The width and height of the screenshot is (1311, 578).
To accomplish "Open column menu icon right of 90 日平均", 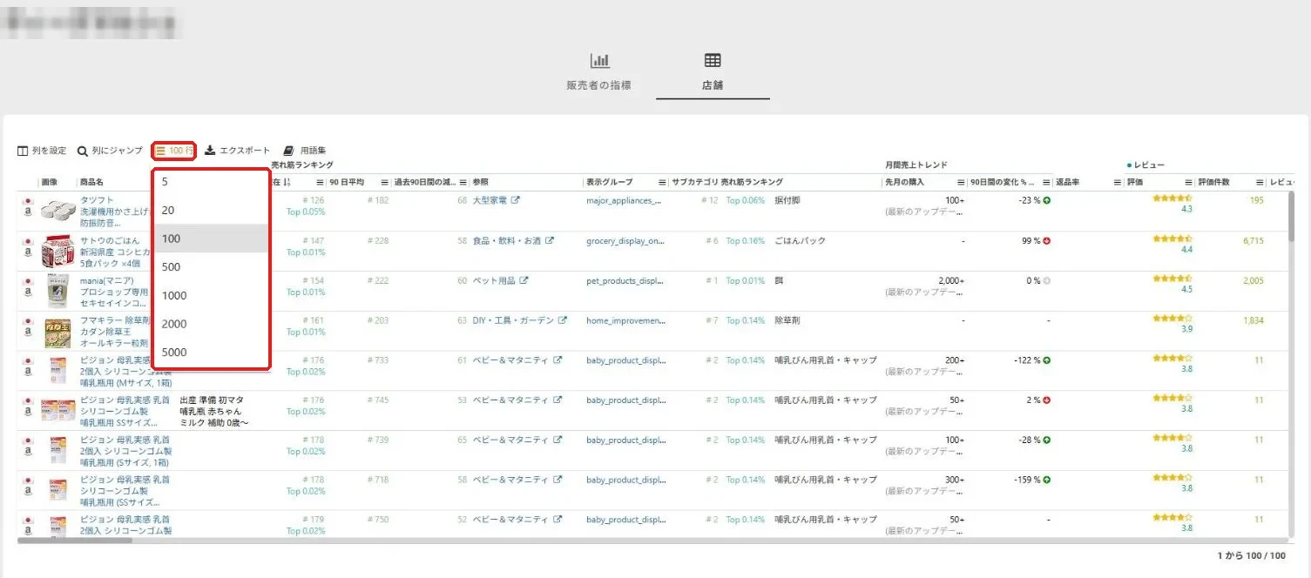I will (x=384, y=182).
